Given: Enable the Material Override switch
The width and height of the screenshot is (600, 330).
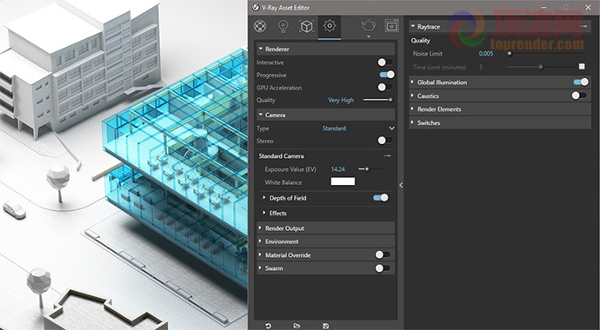Looking at the screenshot, I should pyautogui.click(x=383, y=254).
